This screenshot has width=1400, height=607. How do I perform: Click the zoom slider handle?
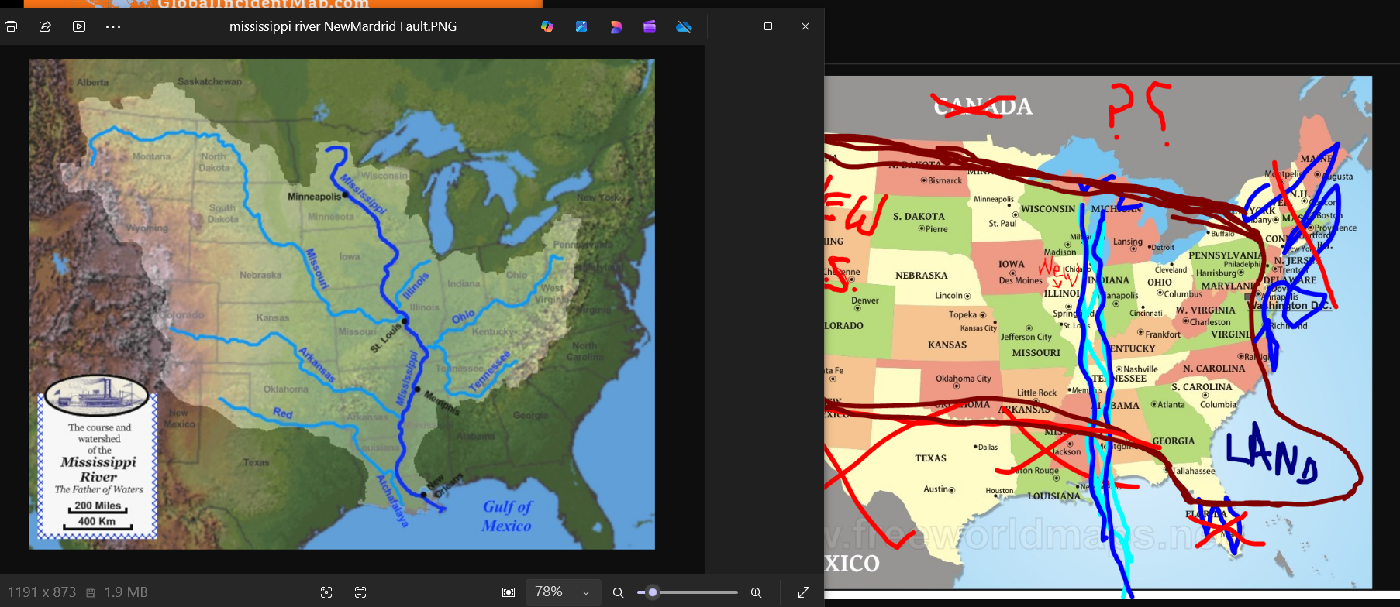653,592
